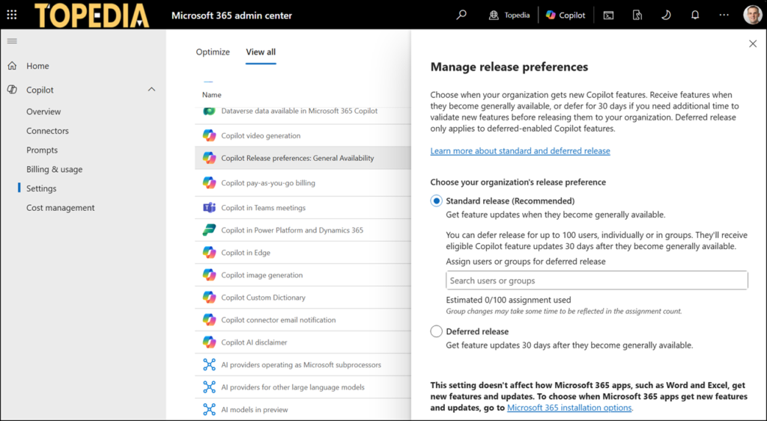Viewport: 767px width, 421px height.
Task: Open the more options ellipsis in header
Action: click(x=724, y=15)
